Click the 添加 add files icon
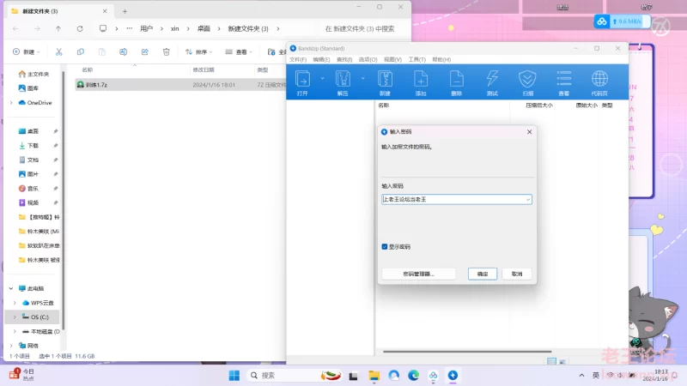The width and height of the screenshot is (687, 386). [x=421, y=81]
